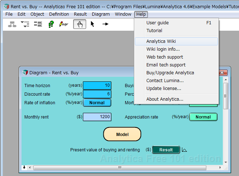239x176 pixels.
Task: Show result with the question-mark icon
Action: tap(51, 24)
